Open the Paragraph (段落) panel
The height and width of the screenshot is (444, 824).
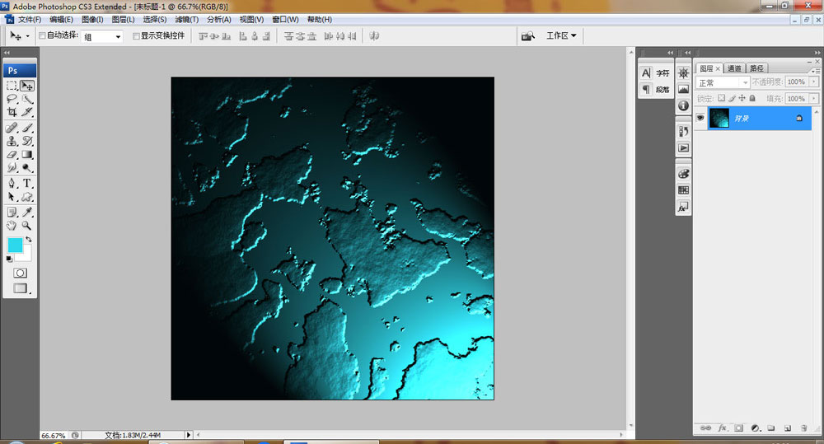point(655,89)
